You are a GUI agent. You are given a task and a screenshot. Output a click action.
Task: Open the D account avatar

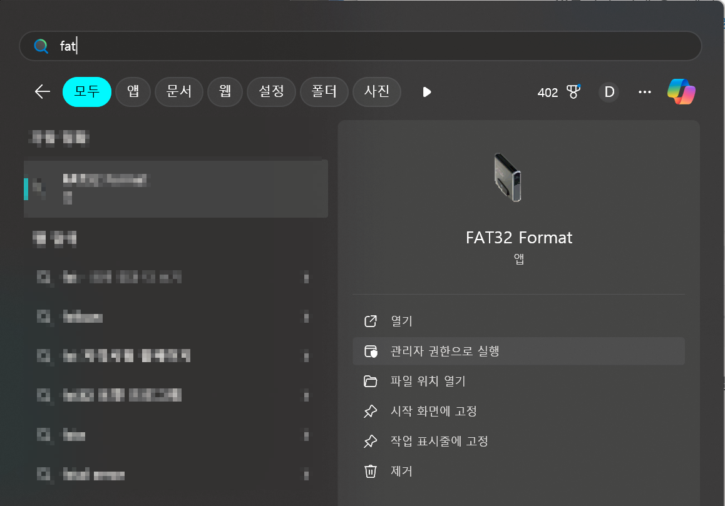pos(609,92)
